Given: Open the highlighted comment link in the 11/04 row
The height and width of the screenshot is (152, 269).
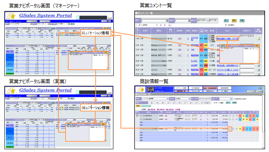Looking at the screenshot, I should click(227, 39).
